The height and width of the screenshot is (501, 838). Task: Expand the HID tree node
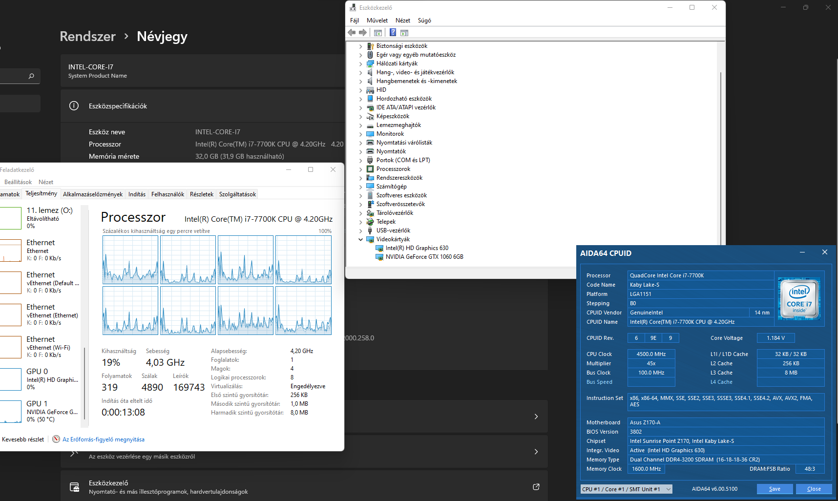coord(361,90)
